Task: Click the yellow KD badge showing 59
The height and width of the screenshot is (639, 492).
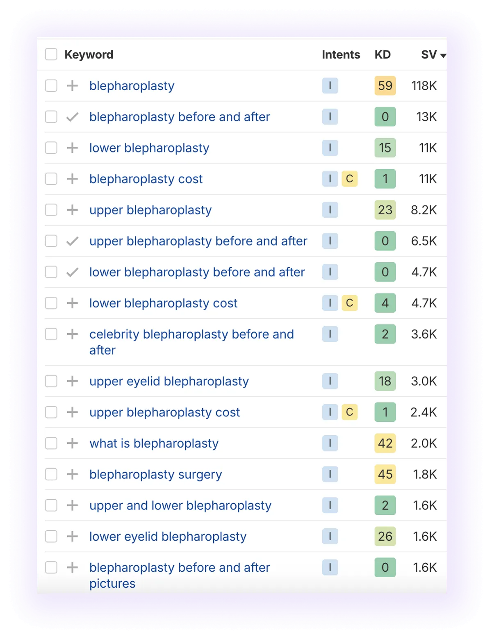Action: point(385,86)
